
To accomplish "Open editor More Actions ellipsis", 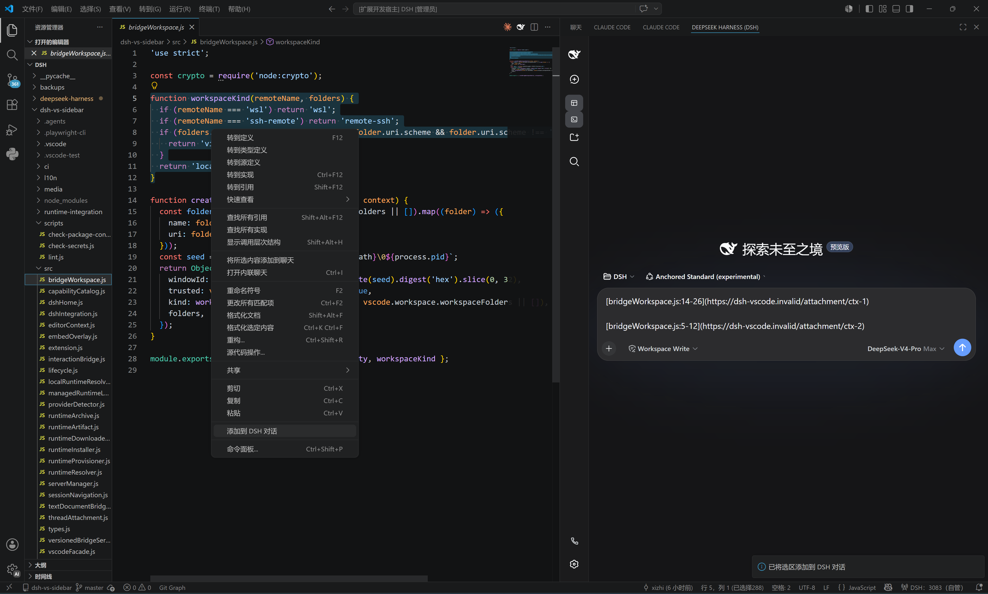I will [x=547, y=27].
